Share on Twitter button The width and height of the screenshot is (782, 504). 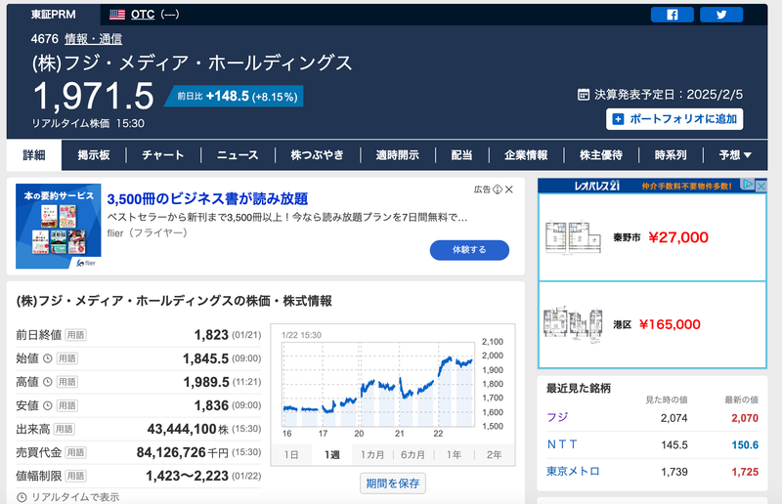click(721, 15)
